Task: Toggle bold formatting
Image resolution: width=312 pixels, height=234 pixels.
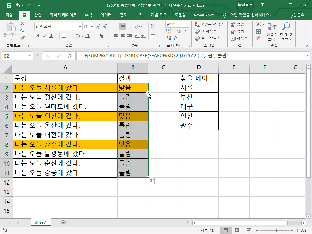Action: click(38, 36)
